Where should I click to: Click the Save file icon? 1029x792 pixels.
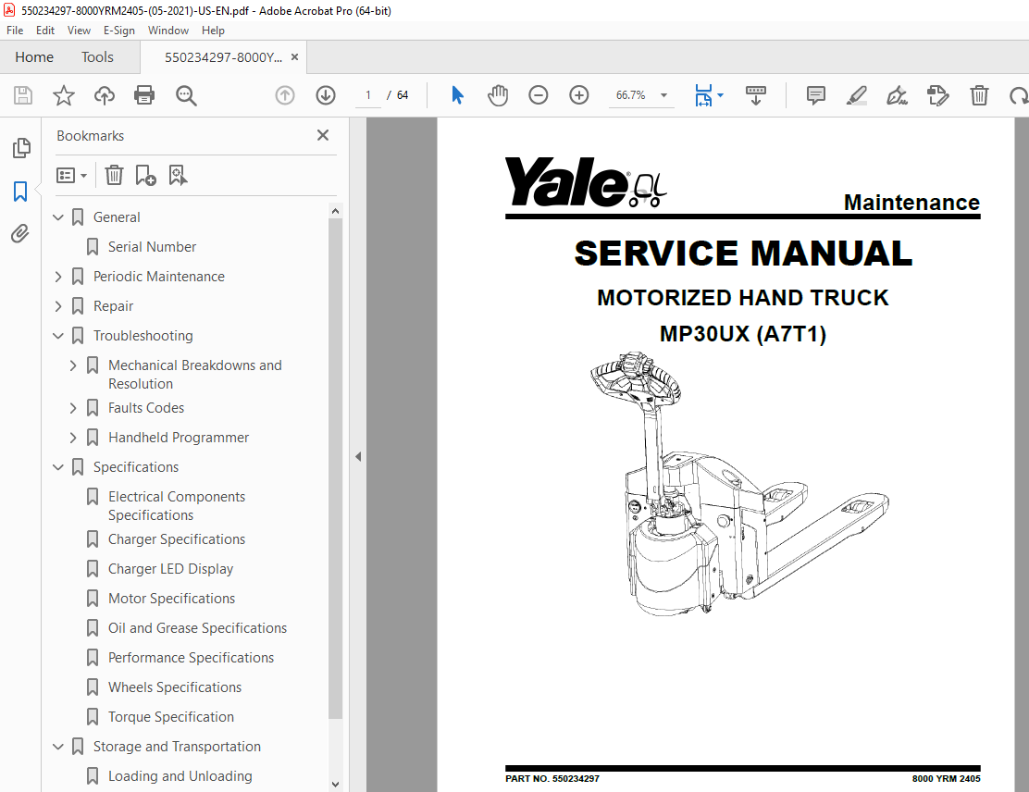tap(23, 96)
